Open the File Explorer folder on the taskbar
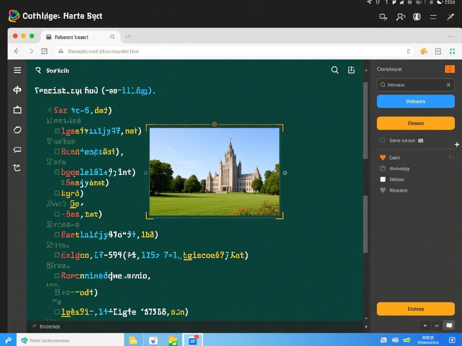 133,340
